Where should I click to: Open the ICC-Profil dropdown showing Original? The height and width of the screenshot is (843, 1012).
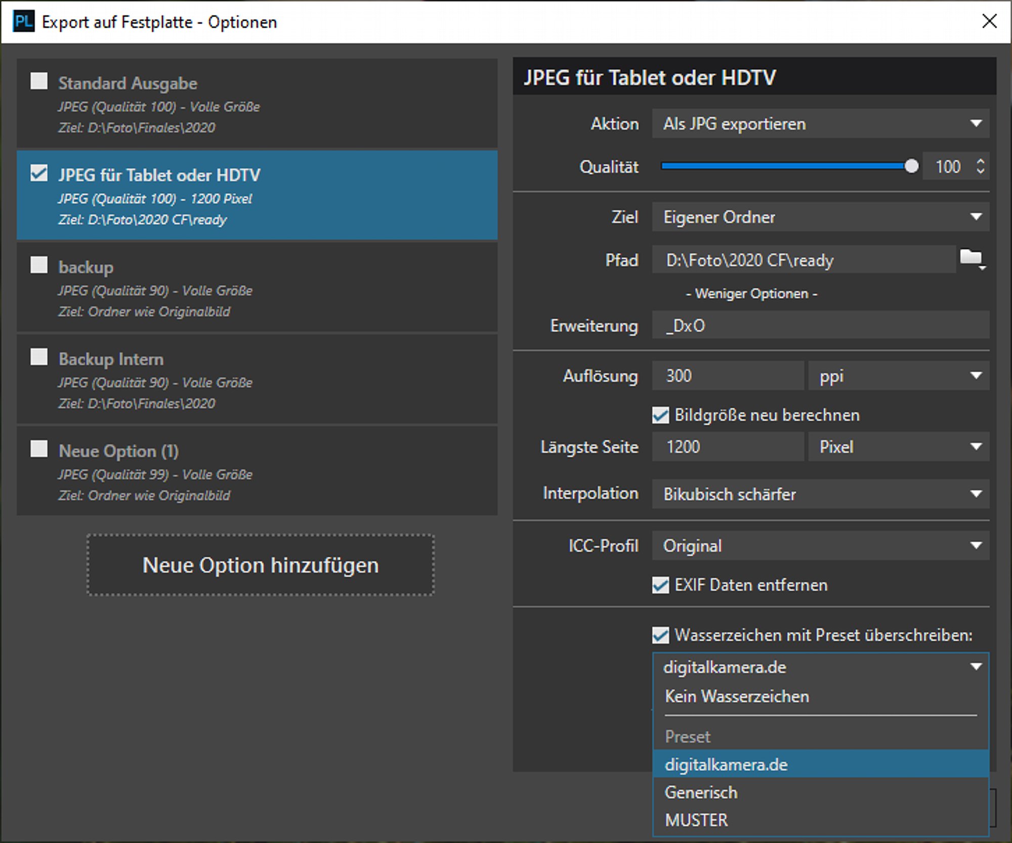820,546
